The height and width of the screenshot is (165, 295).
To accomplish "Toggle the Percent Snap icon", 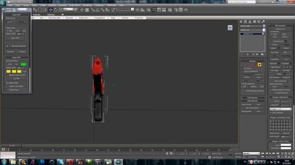I will (102, 10).
